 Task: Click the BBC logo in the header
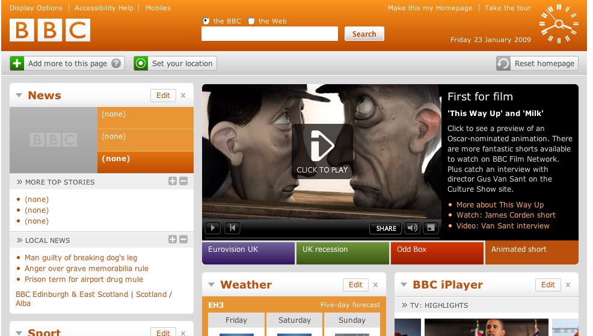[50, 30]
